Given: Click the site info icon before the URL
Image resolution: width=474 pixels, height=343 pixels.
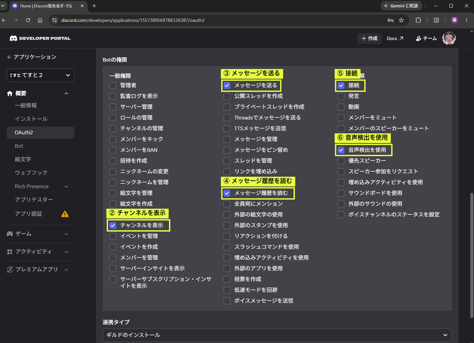Looking at the screenshot, I should tap(54, 20).
